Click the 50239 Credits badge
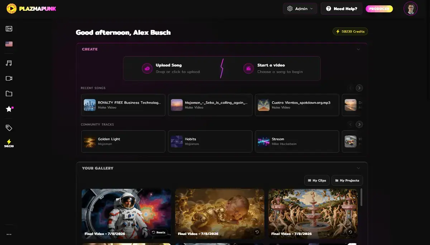The width and height of the screenshot is (430, 245). click(350, 31)
